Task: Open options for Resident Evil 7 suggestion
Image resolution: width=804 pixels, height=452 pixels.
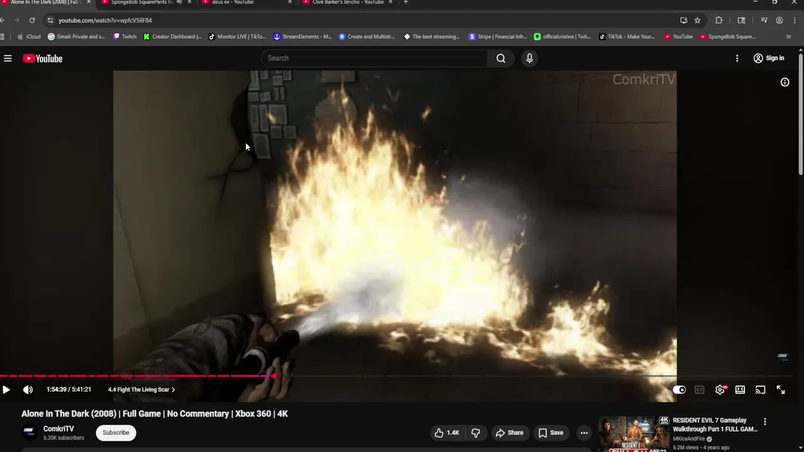Action: (x=765, y=422)
